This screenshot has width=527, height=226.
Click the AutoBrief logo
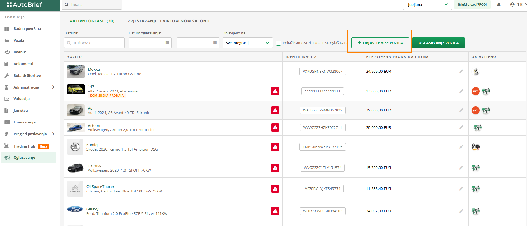click(x=25, y=5)
